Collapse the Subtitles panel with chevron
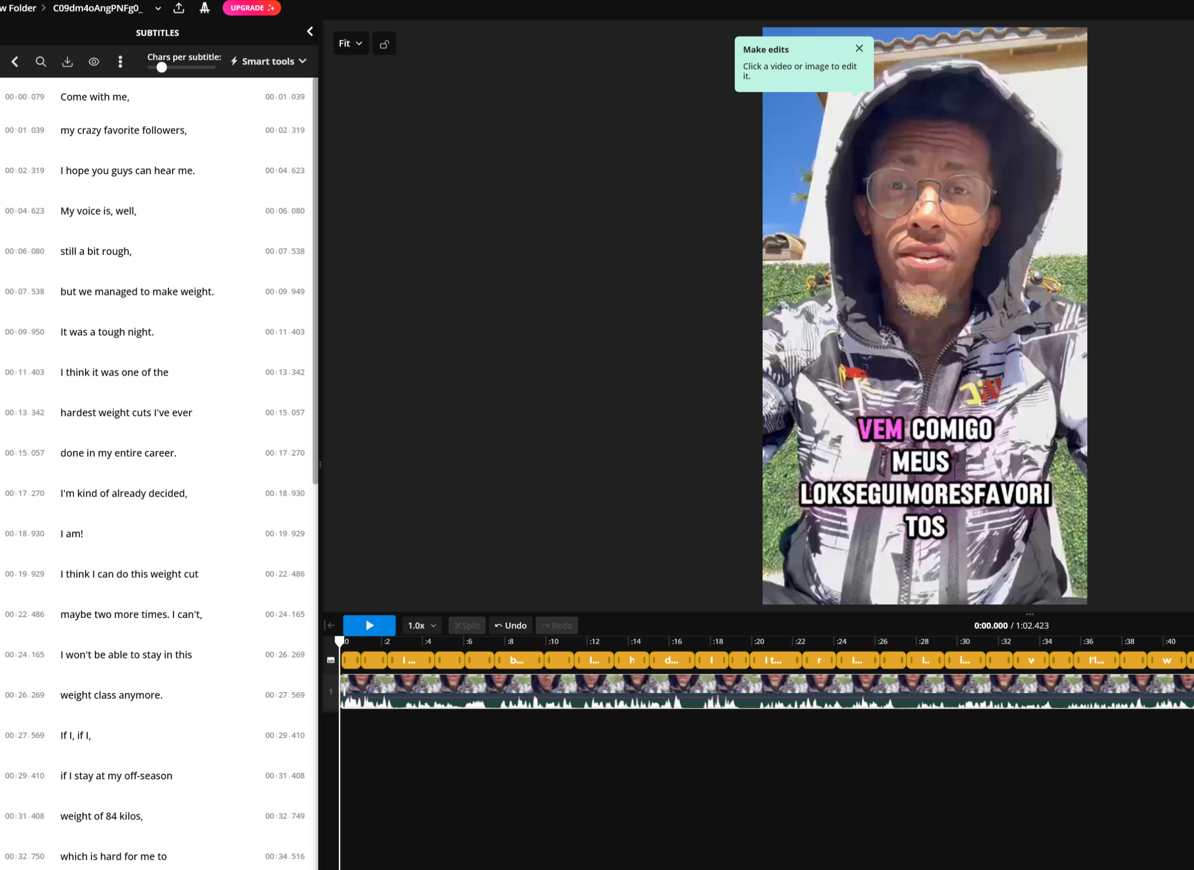This screenshot has height=870, width=1194. point(310,32)
